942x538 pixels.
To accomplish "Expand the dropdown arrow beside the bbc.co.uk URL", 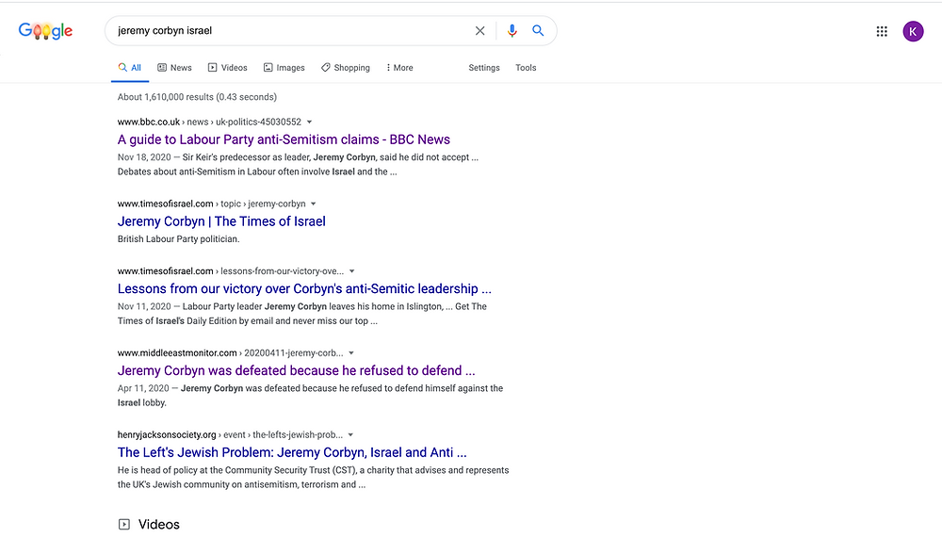I will pyautogui.click(x=309, y=122).
